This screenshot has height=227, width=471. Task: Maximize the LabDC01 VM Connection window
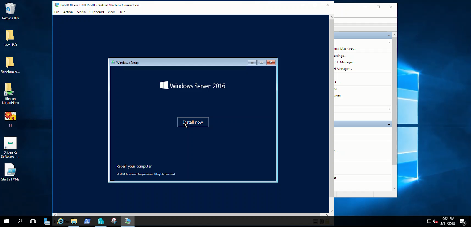point(315,5)
